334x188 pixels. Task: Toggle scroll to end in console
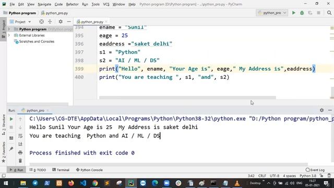pyautogui.click(x=20, y=144)
